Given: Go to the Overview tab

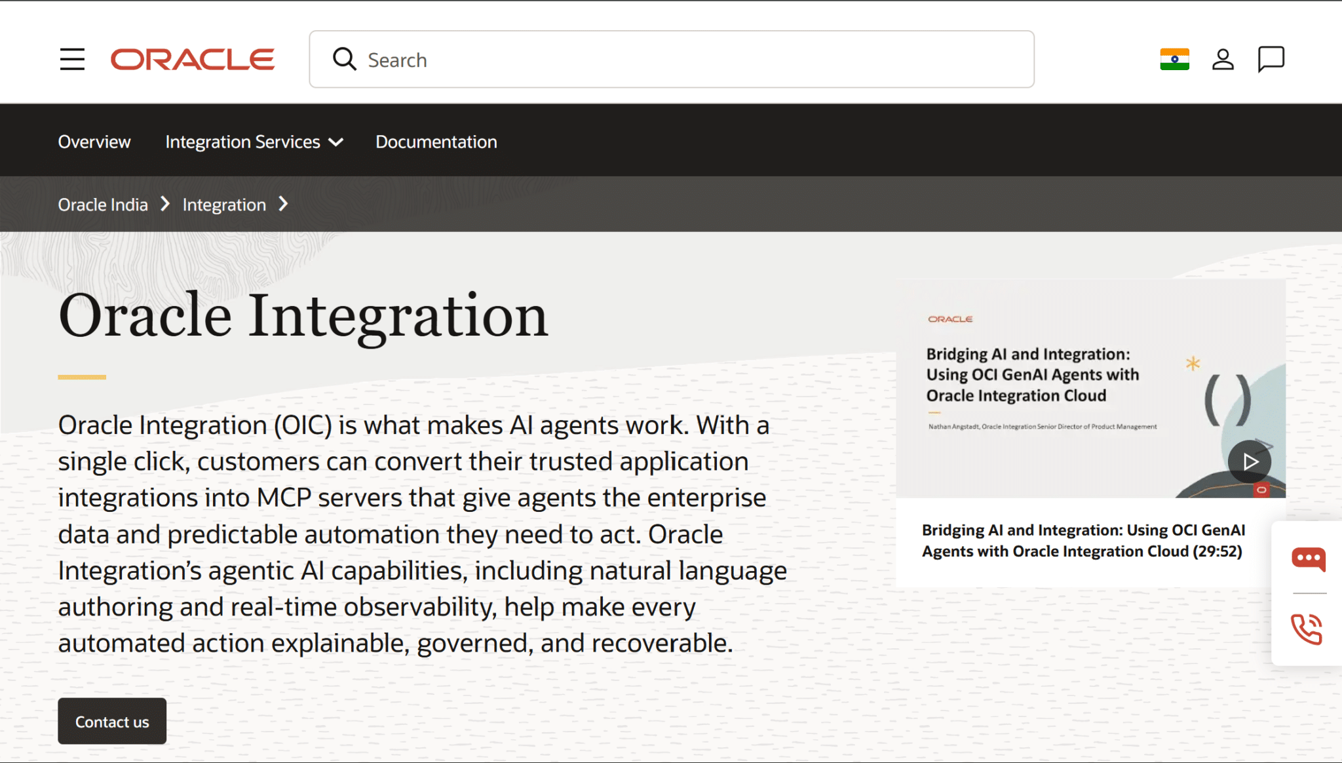Looking at the screenshot, I should point(94,142).
